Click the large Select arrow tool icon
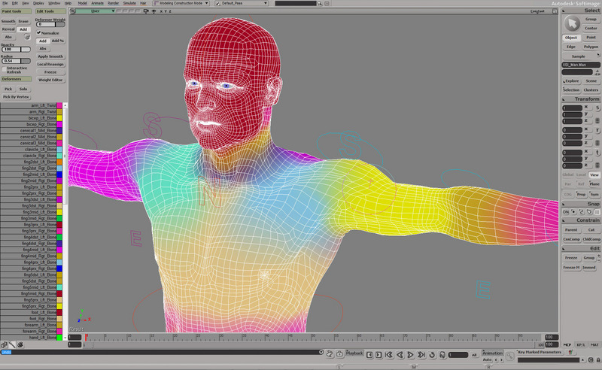Image resolution: width=602 pixels, height=370 pixels. [572, 23]
